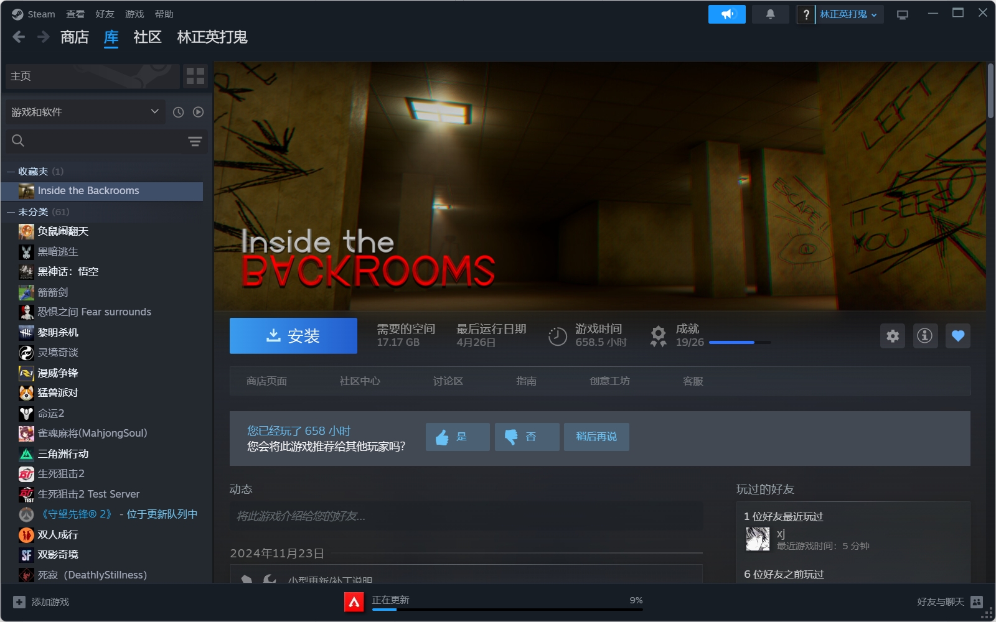Click the thumbs up recommend button

[x=458, y=437]
